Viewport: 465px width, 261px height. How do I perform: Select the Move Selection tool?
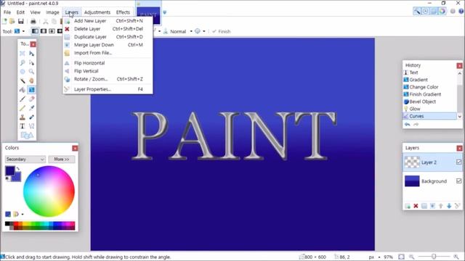pyautogui.click(x=31, y=62)
